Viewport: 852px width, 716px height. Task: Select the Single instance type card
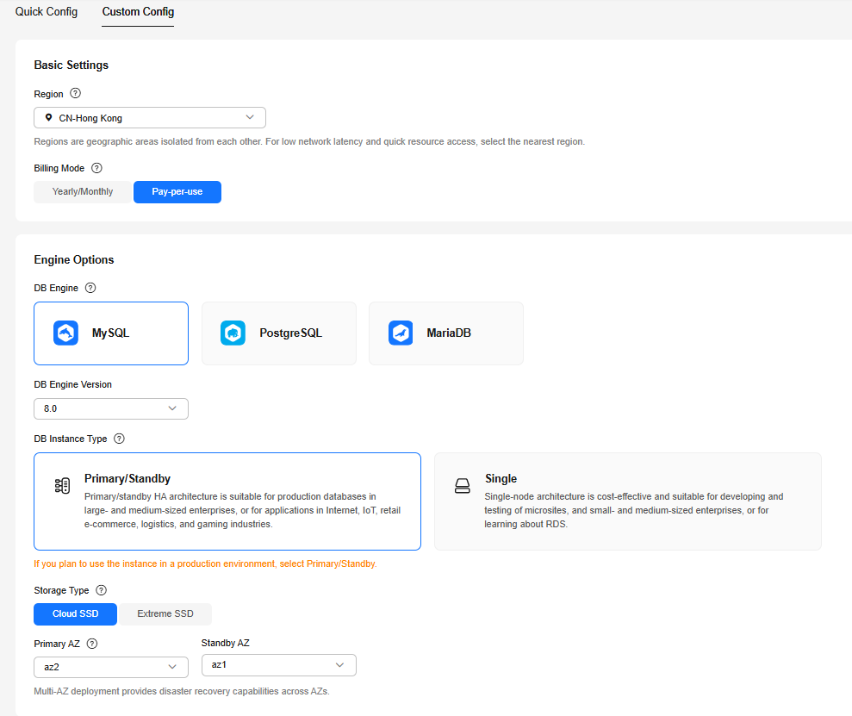tap(627, 501)
